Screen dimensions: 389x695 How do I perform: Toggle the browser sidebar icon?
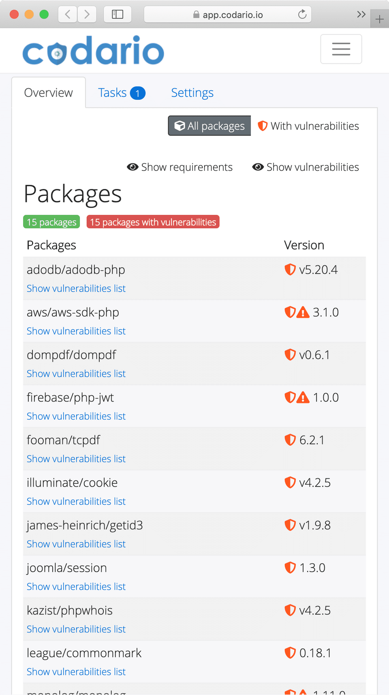pos(118,15)
